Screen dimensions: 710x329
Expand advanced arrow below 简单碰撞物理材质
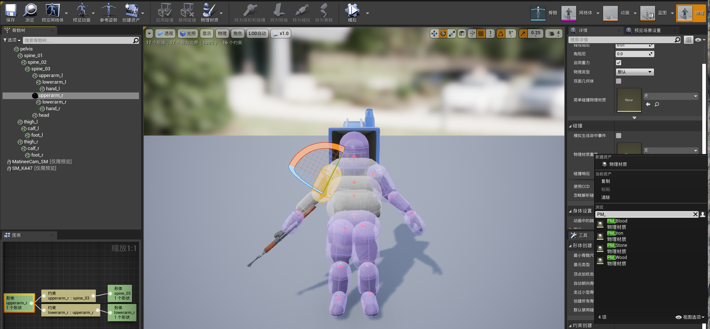point(634,118)
